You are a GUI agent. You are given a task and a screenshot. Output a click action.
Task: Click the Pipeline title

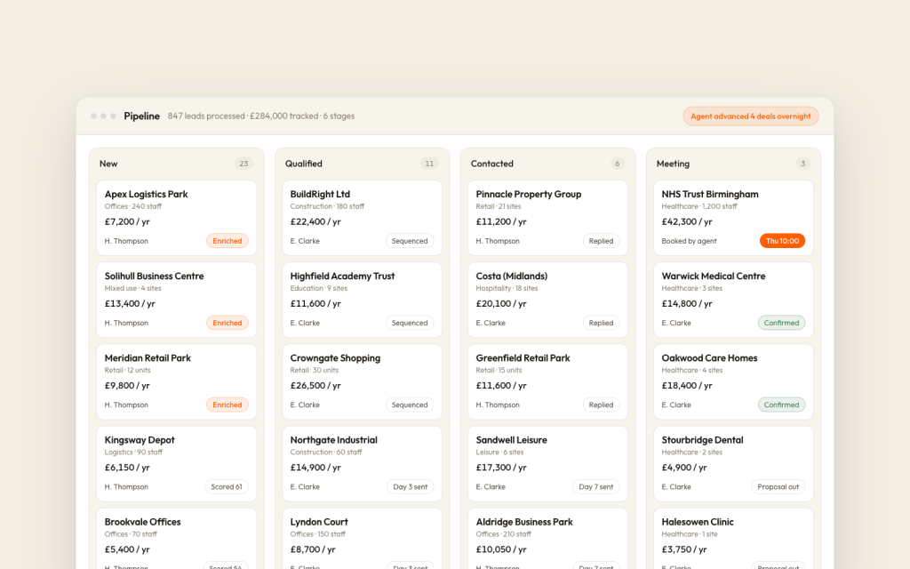[141, 116]
